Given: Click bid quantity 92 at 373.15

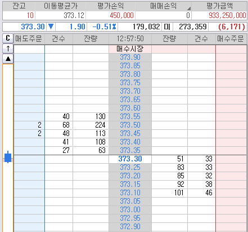Looking at the screenshot, I should [x=169, y=185].
